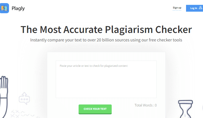
Task: Click the user profile icon beside Log In
Action: (200, 8)
